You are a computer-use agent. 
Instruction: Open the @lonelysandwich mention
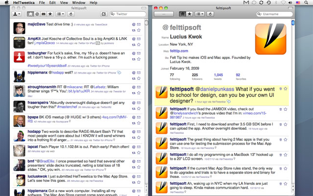[x=185, y=113]
